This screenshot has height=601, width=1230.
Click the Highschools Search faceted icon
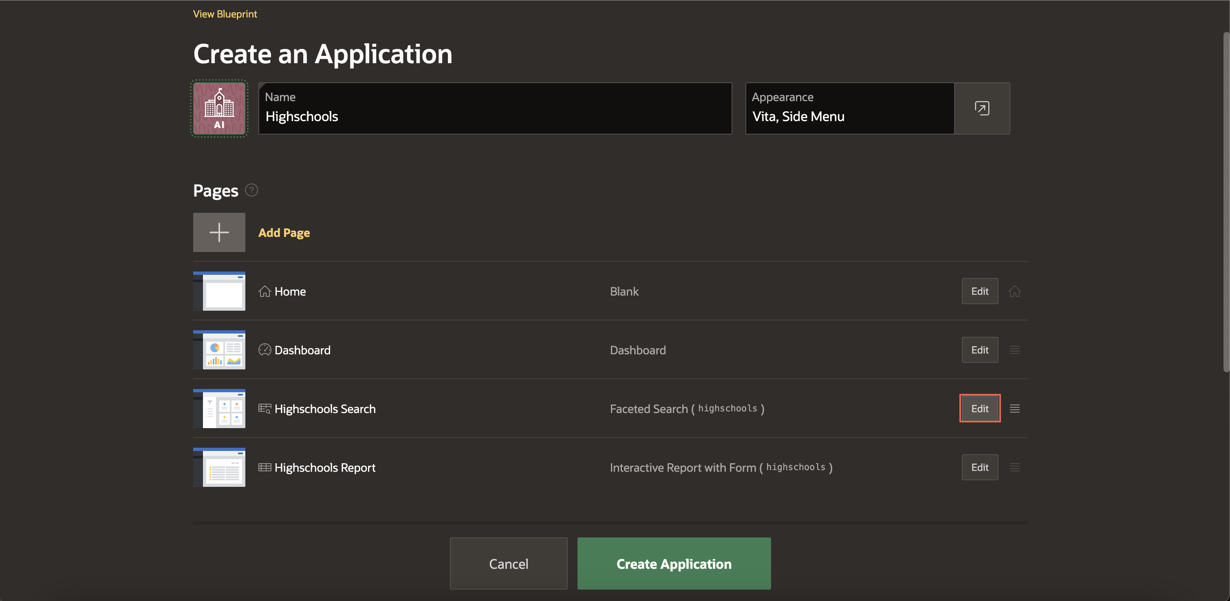tap(265, 409)
